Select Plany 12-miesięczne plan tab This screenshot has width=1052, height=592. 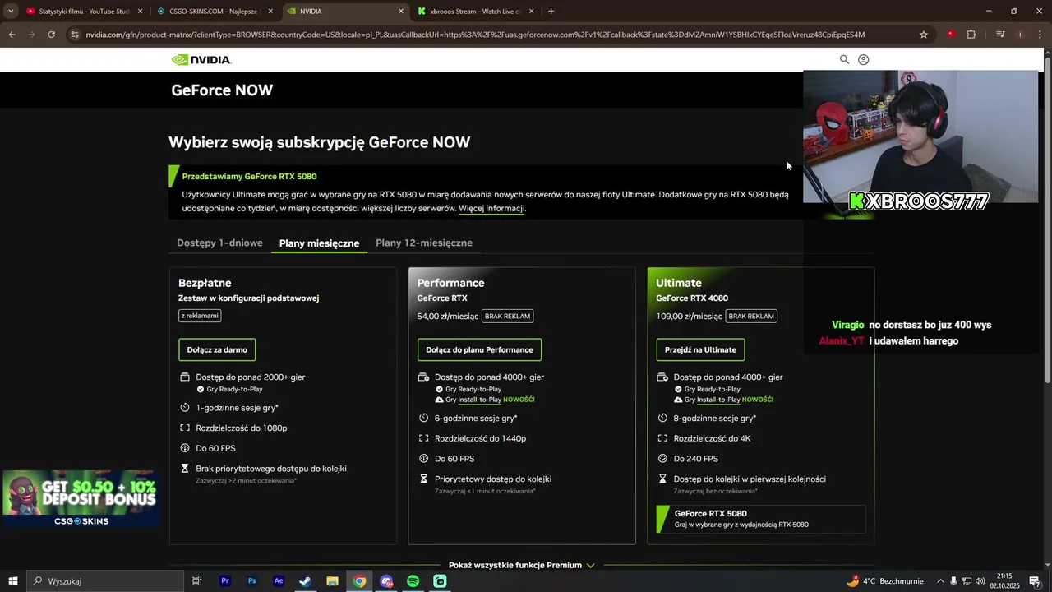424,243
